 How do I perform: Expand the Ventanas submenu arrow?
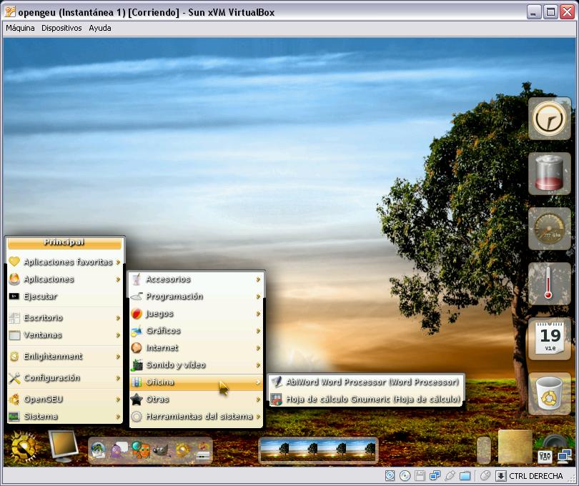pyautogui.click(x=118, y=335)
